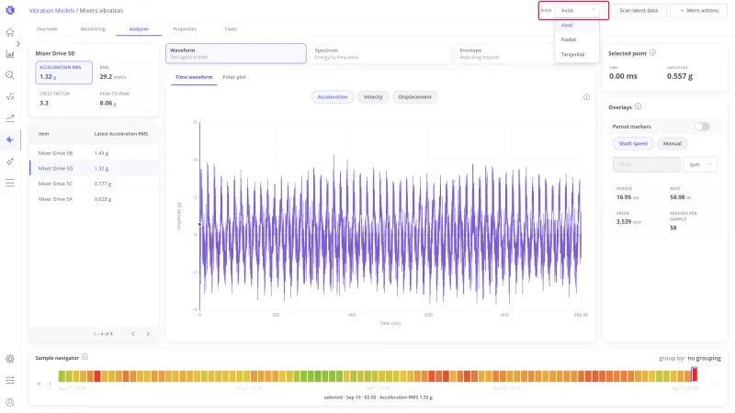The height and width of the screenshot is (413, 735).
Task: Switch to the Analyzer tab
Action: coord(139,29)
